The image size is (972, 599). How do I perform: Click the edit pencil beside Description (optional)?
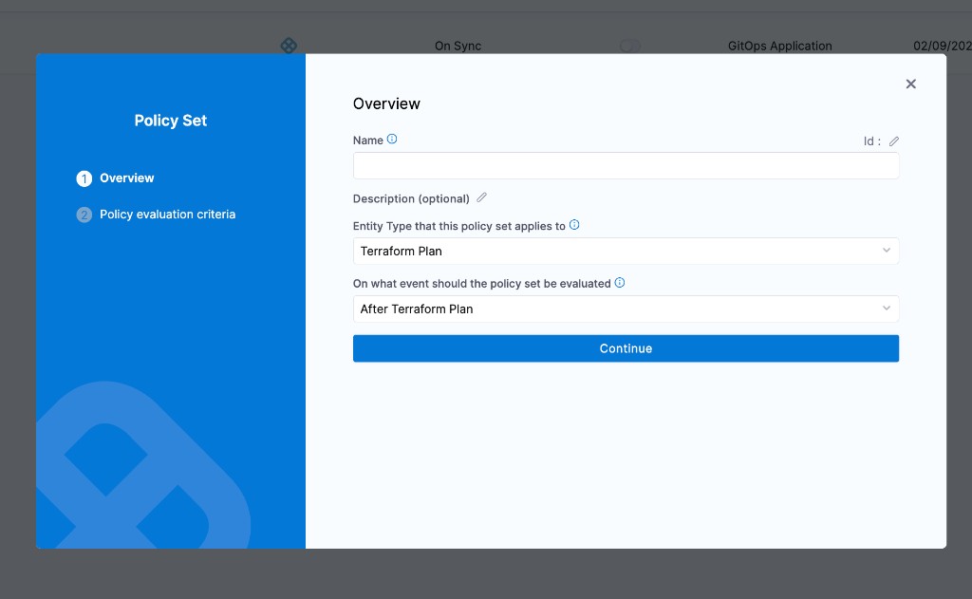tap(481, 197)
